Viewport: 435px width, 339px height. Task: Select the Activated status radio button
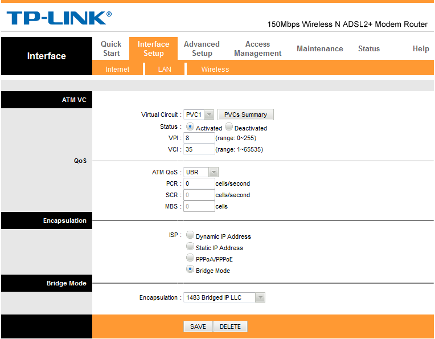click(190, 127)
